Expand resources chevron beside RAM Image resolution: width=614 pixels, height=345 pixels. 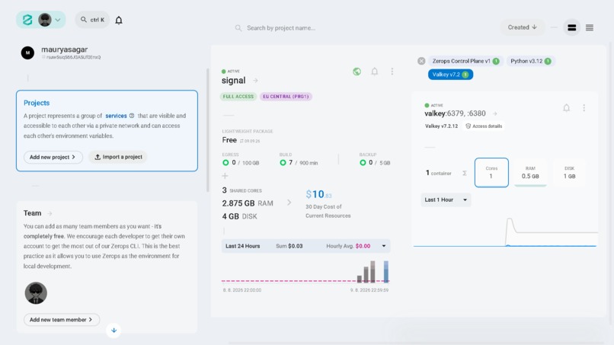289,203
